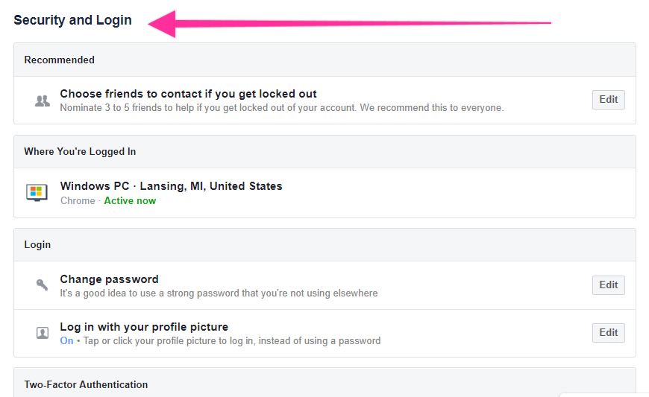Open the Change password row
The width and height of the screenshot is (649, 397).
[x=109, y=279]
